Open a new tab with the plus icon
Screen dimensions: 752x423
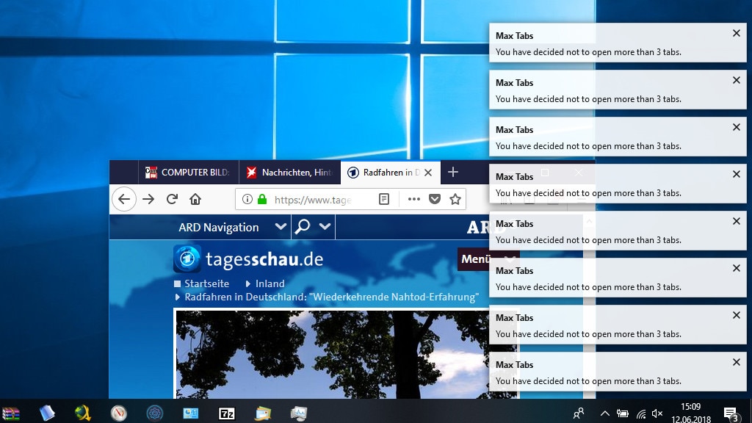click(x=454, y=173)
